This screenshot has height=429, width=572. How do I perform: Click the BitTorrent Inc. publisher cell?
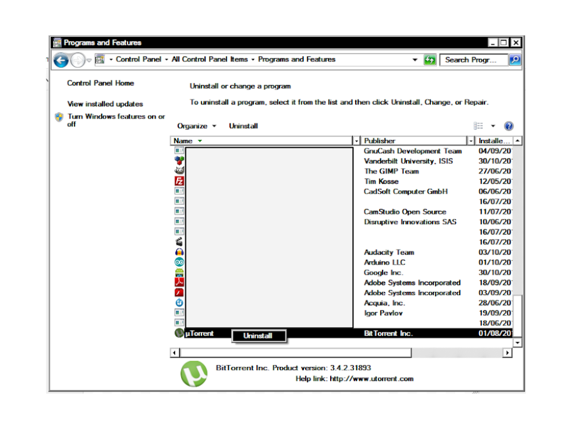[388, 334]
